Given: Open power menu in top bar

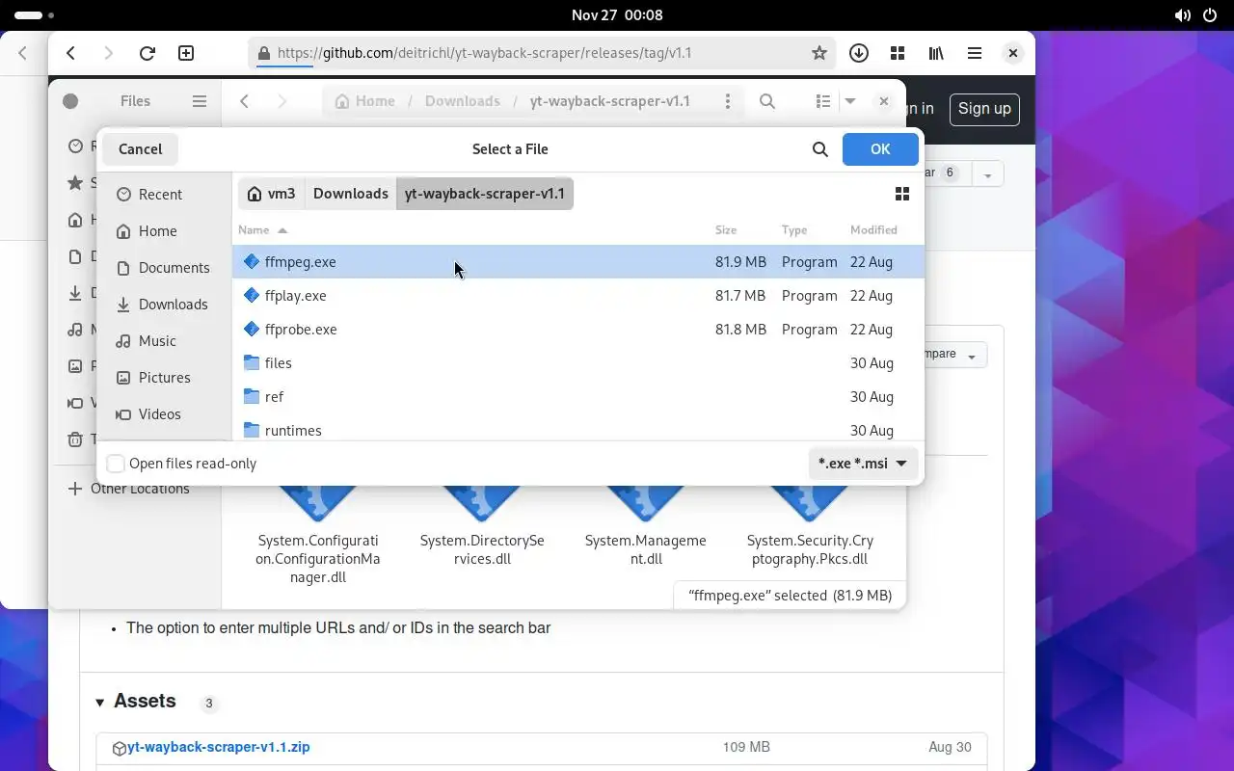Looking at the screenshot, I should [x=1210, y=15].
